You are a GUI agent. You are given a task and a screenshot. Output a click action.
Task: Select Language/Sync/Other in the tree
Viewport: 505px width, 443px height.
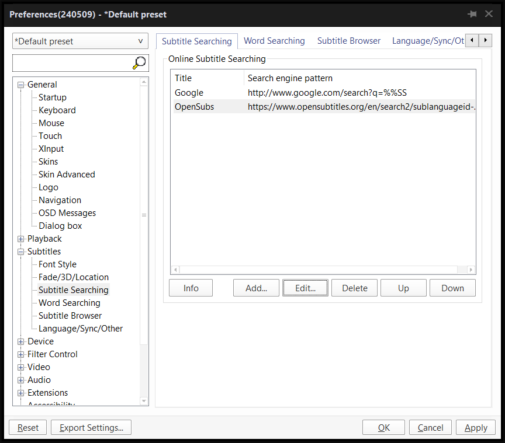click(81, 329)
